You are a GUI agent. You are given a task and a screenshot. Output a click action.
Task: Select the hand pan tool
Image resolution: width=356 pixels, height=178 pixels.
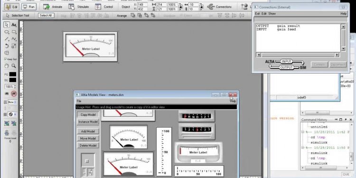7,66
